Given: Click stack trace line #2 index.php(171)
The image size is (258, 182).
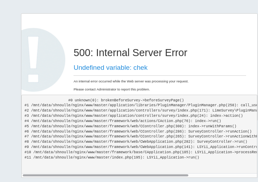Looking at the screenshot, I should point(140,110).
